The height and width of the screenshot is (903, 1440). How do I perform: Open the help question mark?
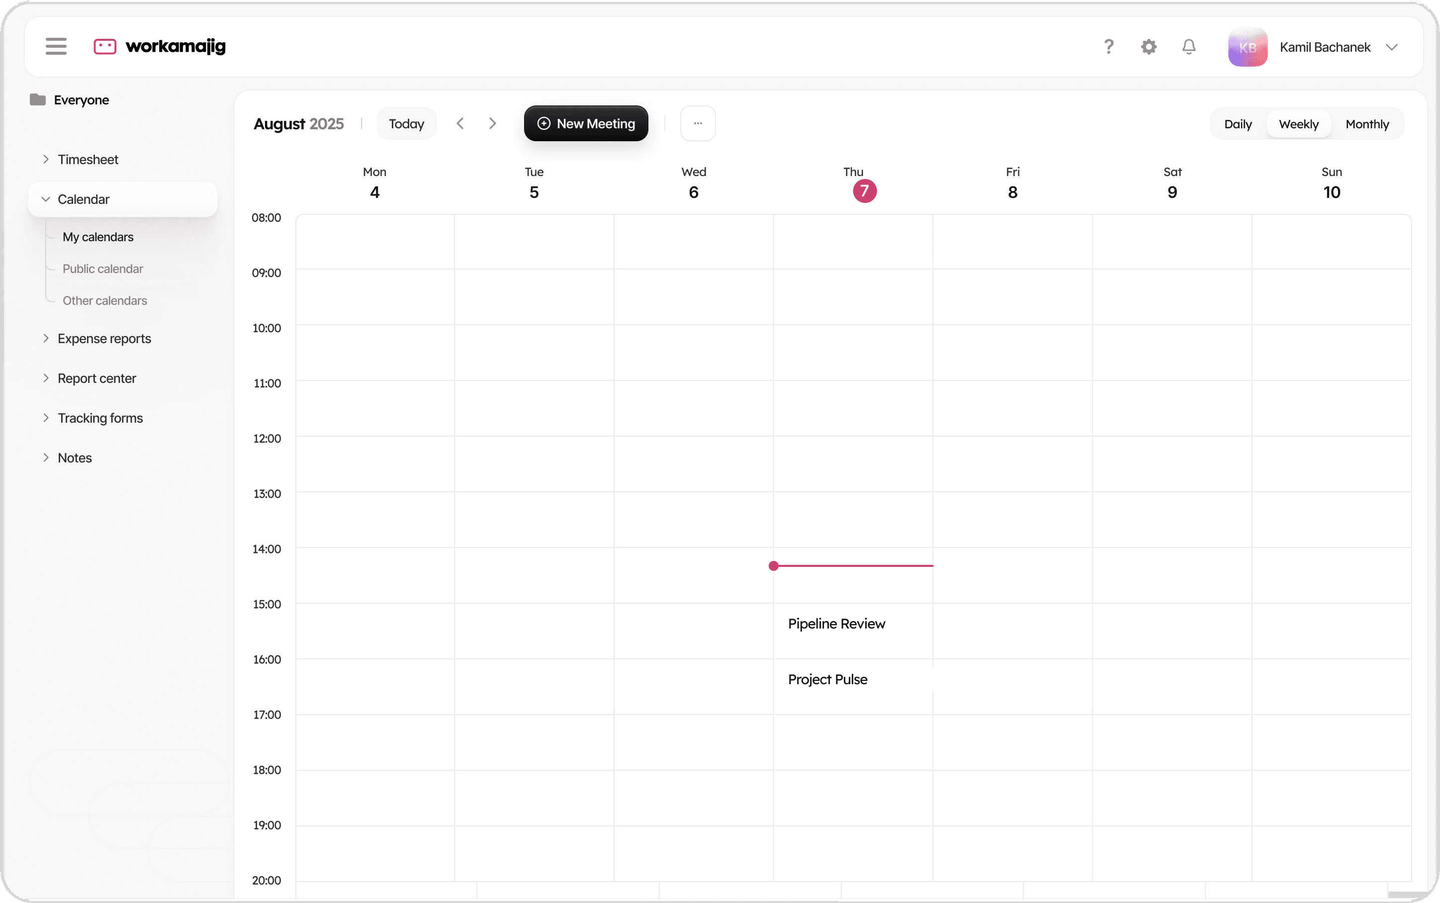(x=1109, y=47)
